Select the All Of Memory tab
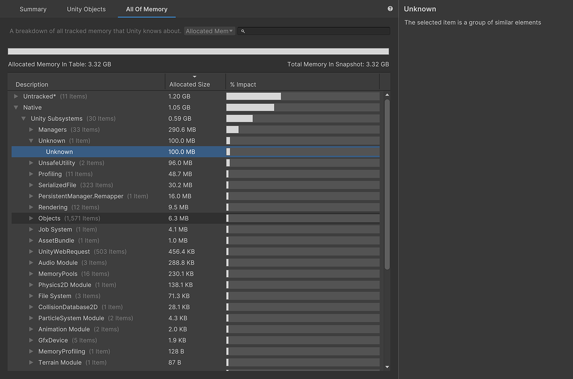The width and height of the screenshot is (573, 379). [x=147, y=9]
